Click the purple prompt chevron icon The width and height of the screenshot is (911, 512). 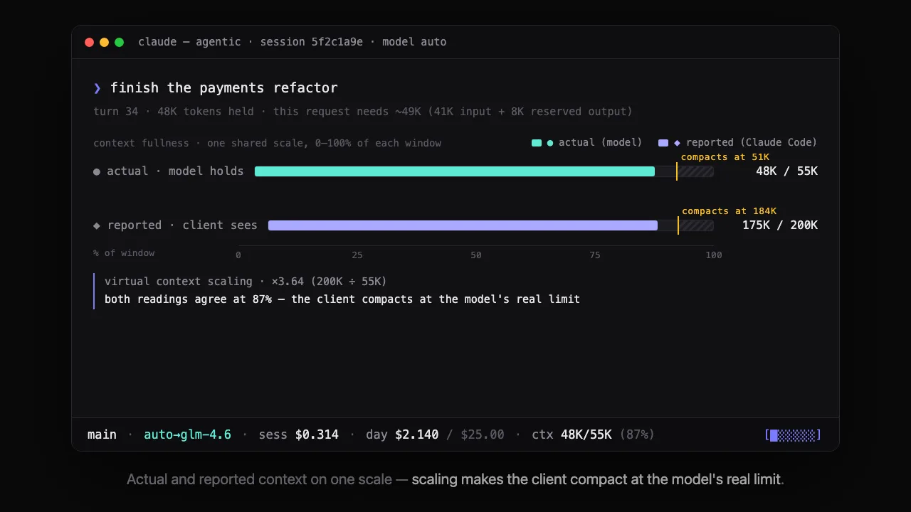point(98,88)
